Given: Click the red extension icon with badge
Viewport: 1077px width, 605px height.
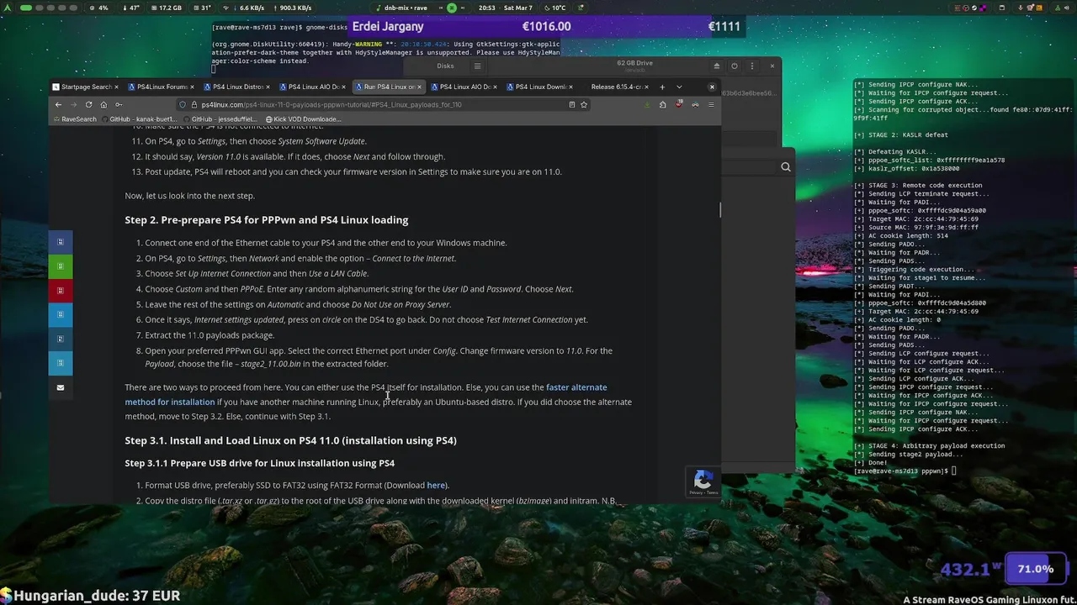Looking at the screenshot, I should [x=679, y=104].
